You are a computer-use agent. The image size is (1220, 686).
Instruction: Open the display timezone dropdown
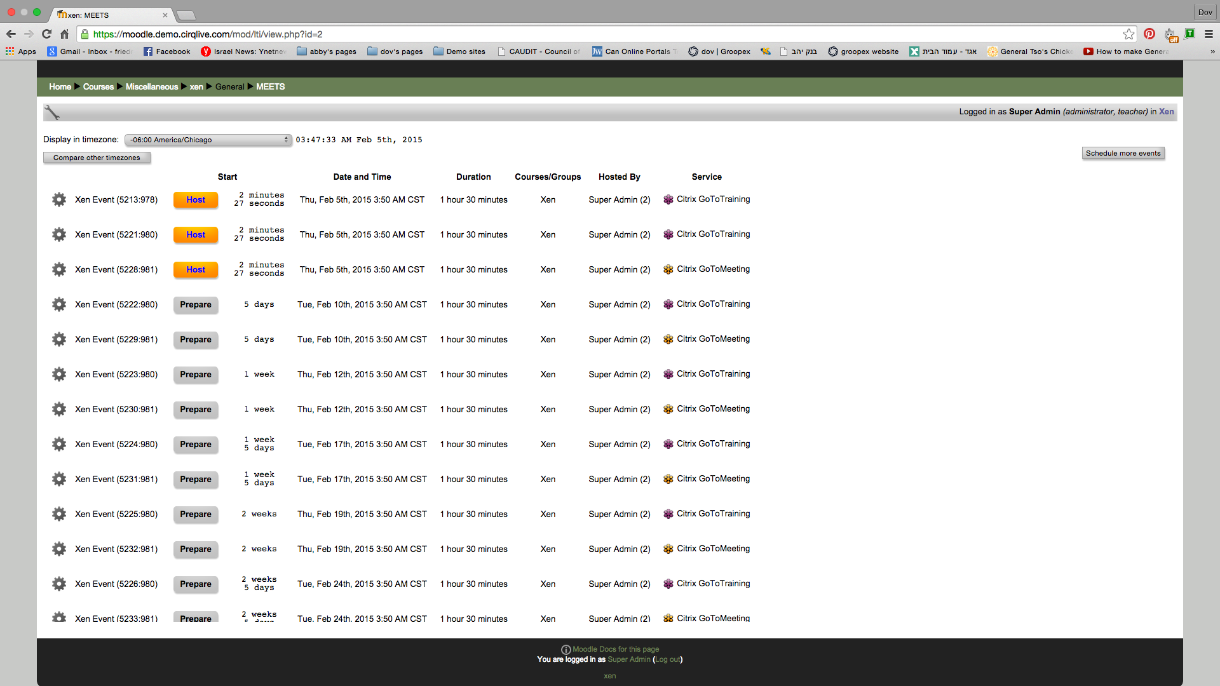[x=208, y=140]
